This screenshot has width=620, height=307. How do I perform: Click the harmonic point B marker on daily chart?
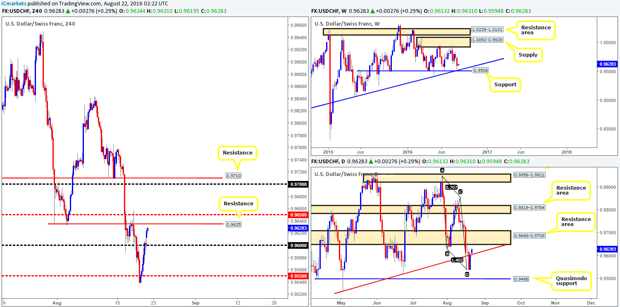(448, 254)
